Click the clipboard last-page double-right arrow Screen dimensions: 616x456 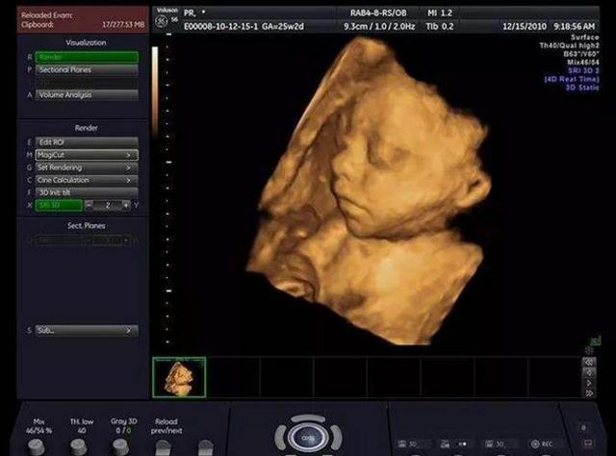point(589,393)
